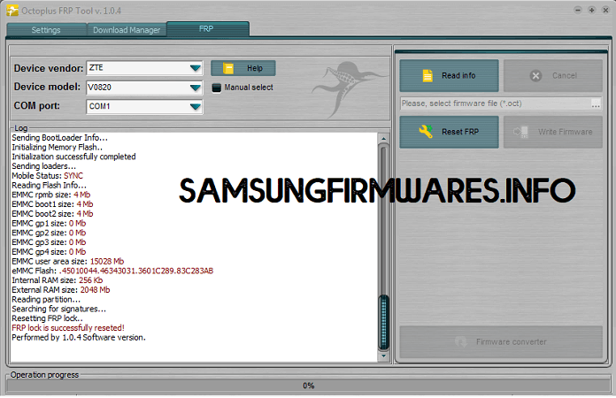Click the browse '...' button for firmware file
This screenshot has height=398, width=616.
coord(596,104)
